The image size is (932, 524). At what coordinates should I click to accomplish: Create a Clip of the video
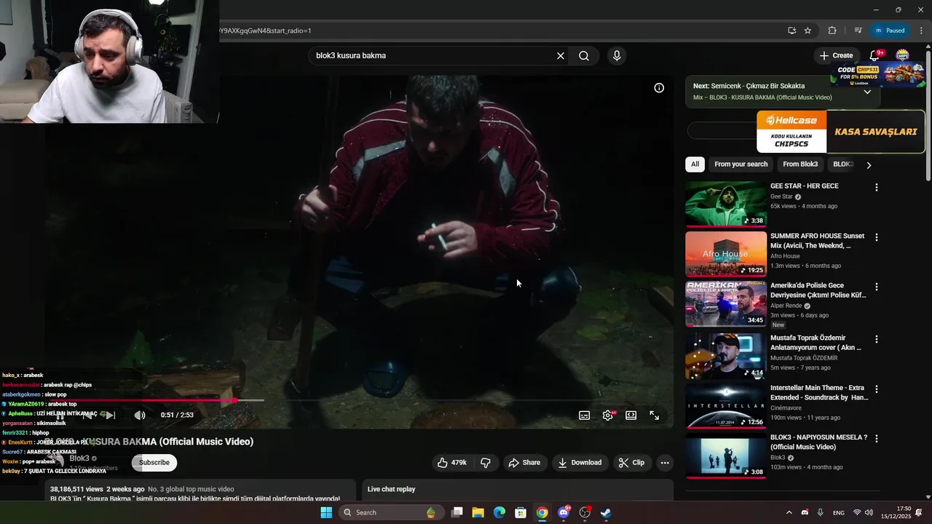pos(631,462)
